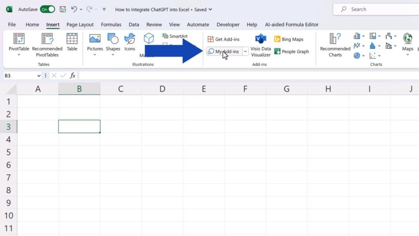Image resolution: width=419 pixels, height=236 pixels.
Task: Switch to the Home tab
Action: pos(32,24)
